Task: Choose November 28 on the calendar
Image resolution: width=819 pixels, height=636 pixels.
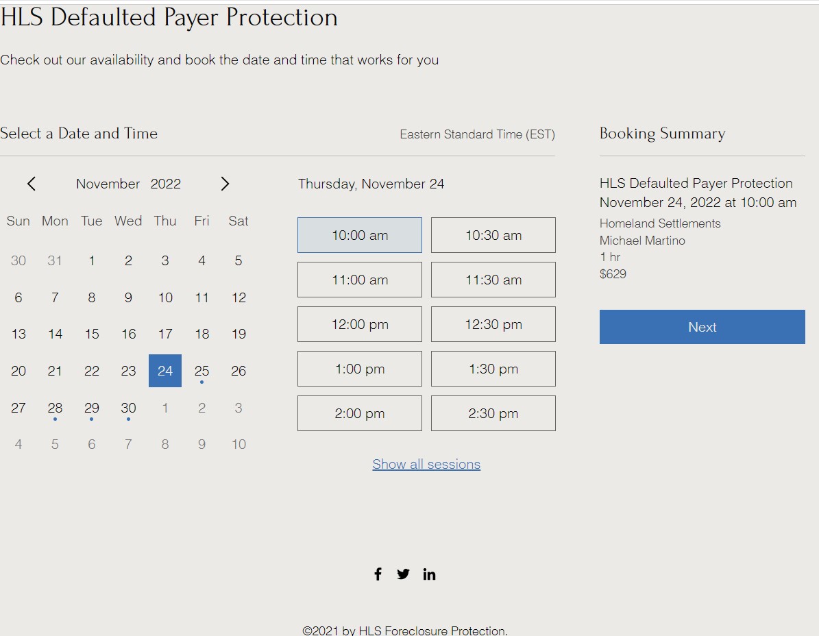Action: coord(55,407)
